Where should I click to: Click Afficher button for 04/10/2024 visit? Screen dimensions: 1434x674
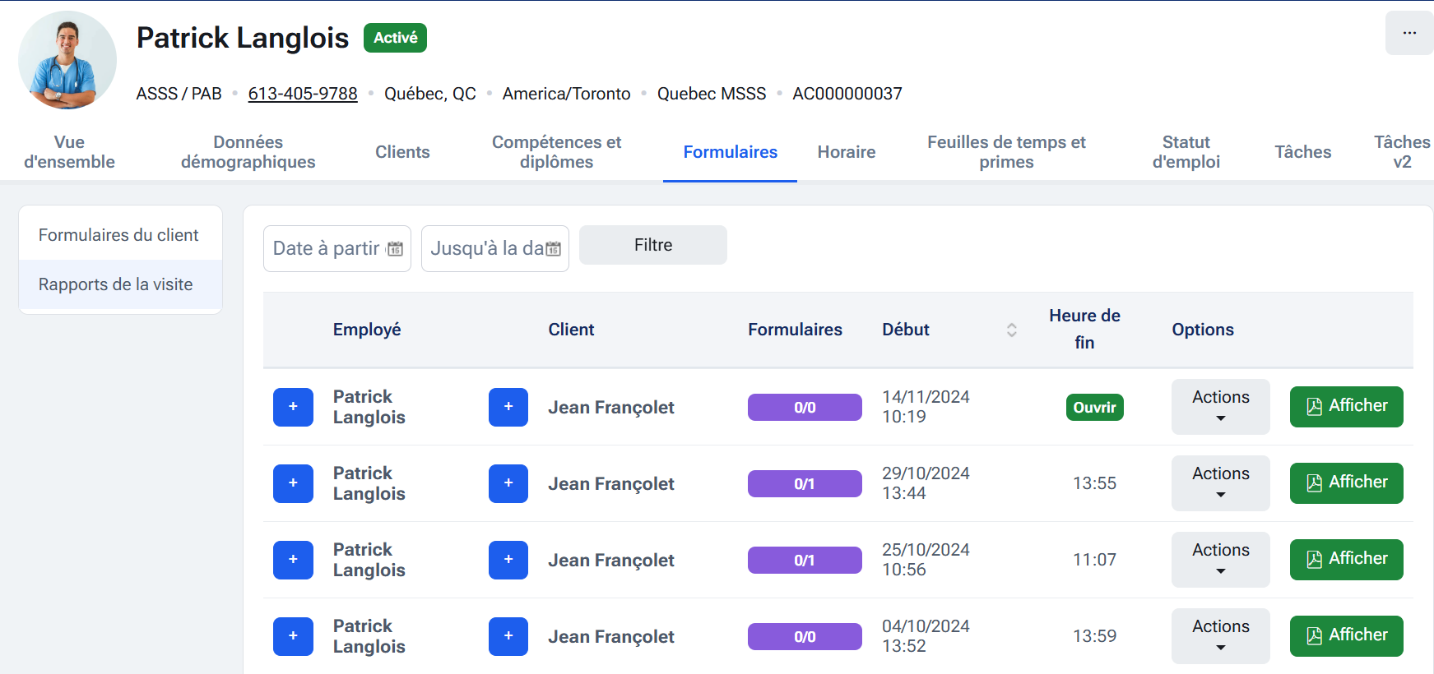[1346, 636]
